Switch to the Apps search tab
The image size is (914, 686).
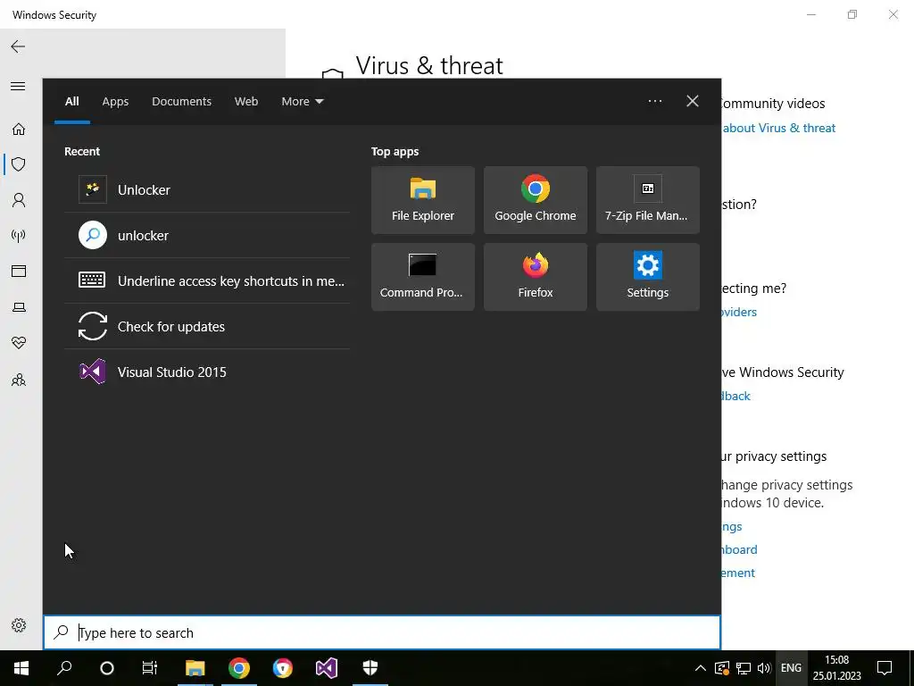(115, 102)
